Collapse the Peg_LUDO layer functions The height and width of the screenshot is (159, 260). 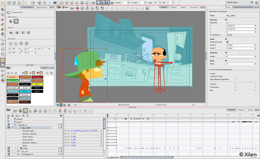pos(18,128)
